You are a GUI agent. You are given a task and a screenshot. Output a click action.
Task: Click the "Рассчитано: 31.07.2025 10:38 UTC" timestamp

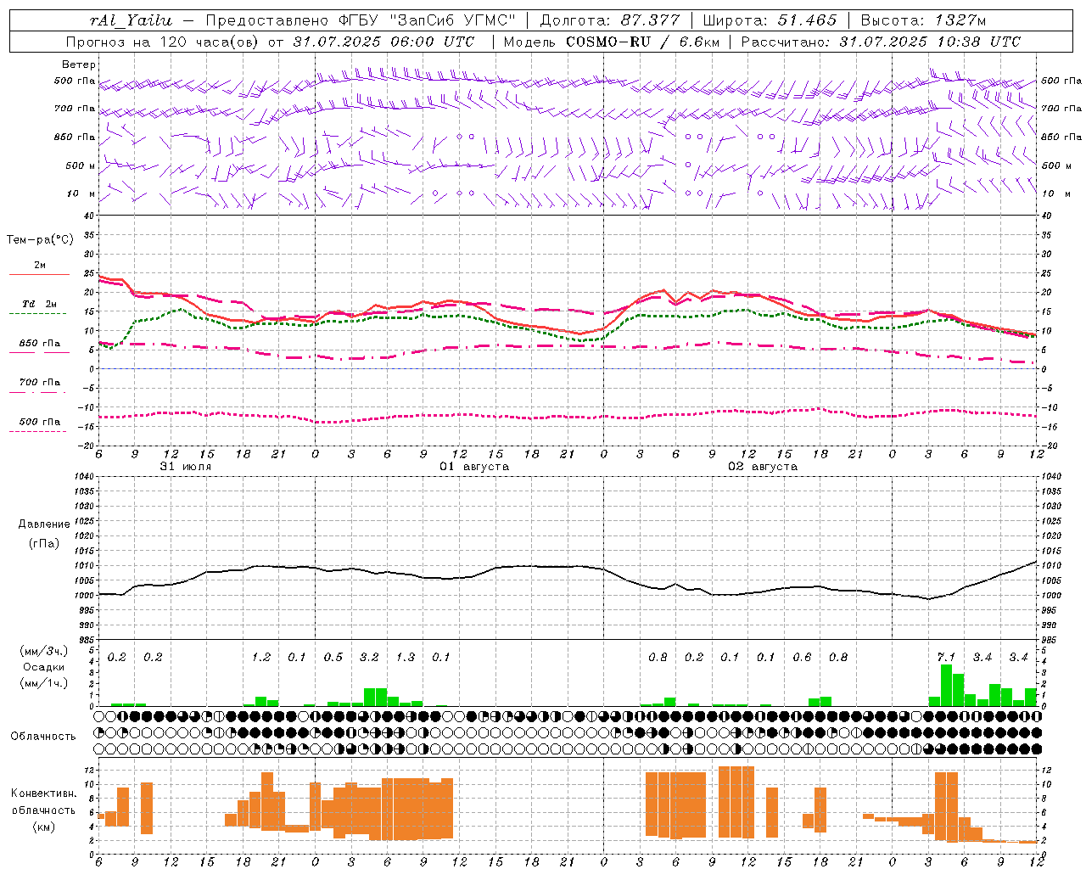click(881, 42)
